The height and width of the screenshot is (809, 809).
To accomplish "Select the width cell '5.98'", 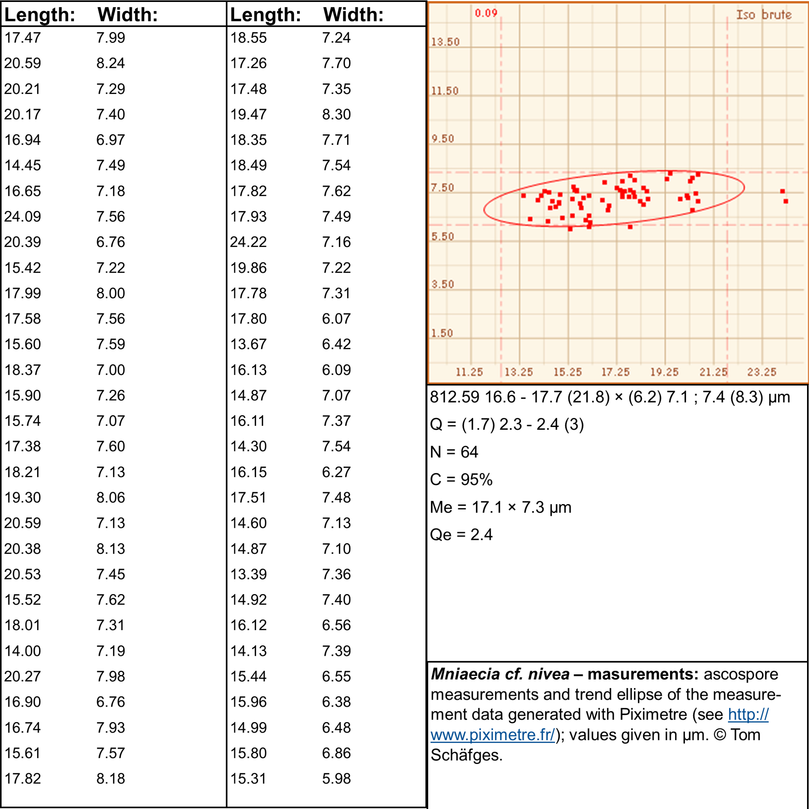I will click(x=336, y=779).
